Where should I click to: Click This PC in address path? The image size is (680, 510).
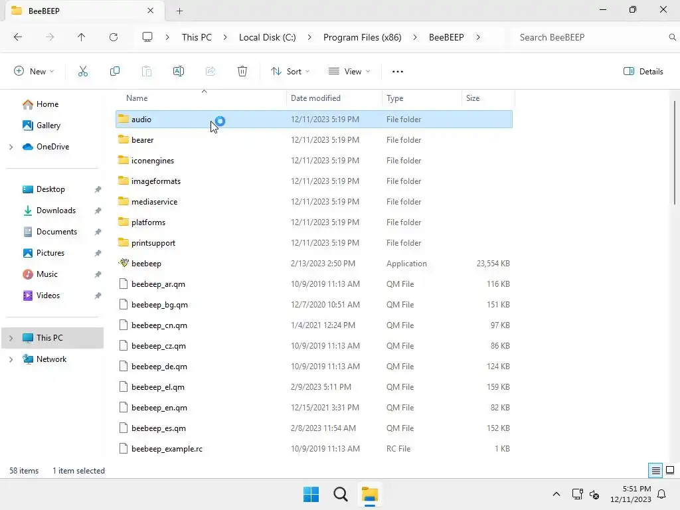(197, 37)
